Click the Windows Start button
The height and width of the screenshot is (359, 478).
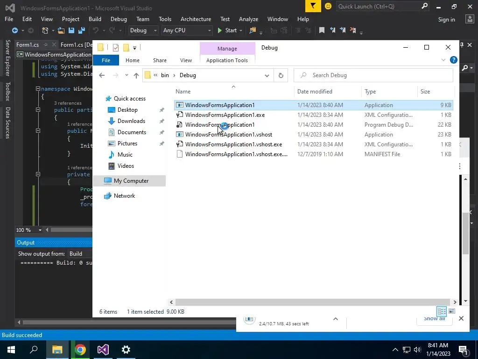pyautogui.click(x=11, y=350)
